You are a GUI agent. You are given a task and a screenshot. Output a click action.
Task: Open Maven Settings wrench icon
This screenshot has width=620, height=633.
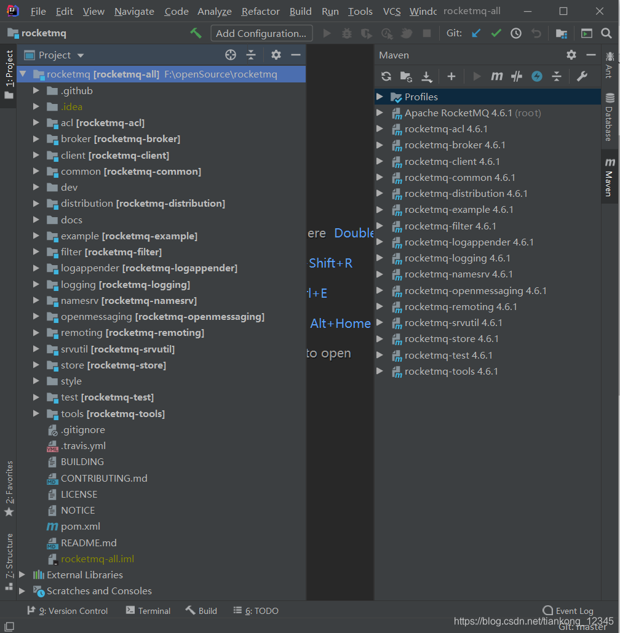[x=582, y=76]
